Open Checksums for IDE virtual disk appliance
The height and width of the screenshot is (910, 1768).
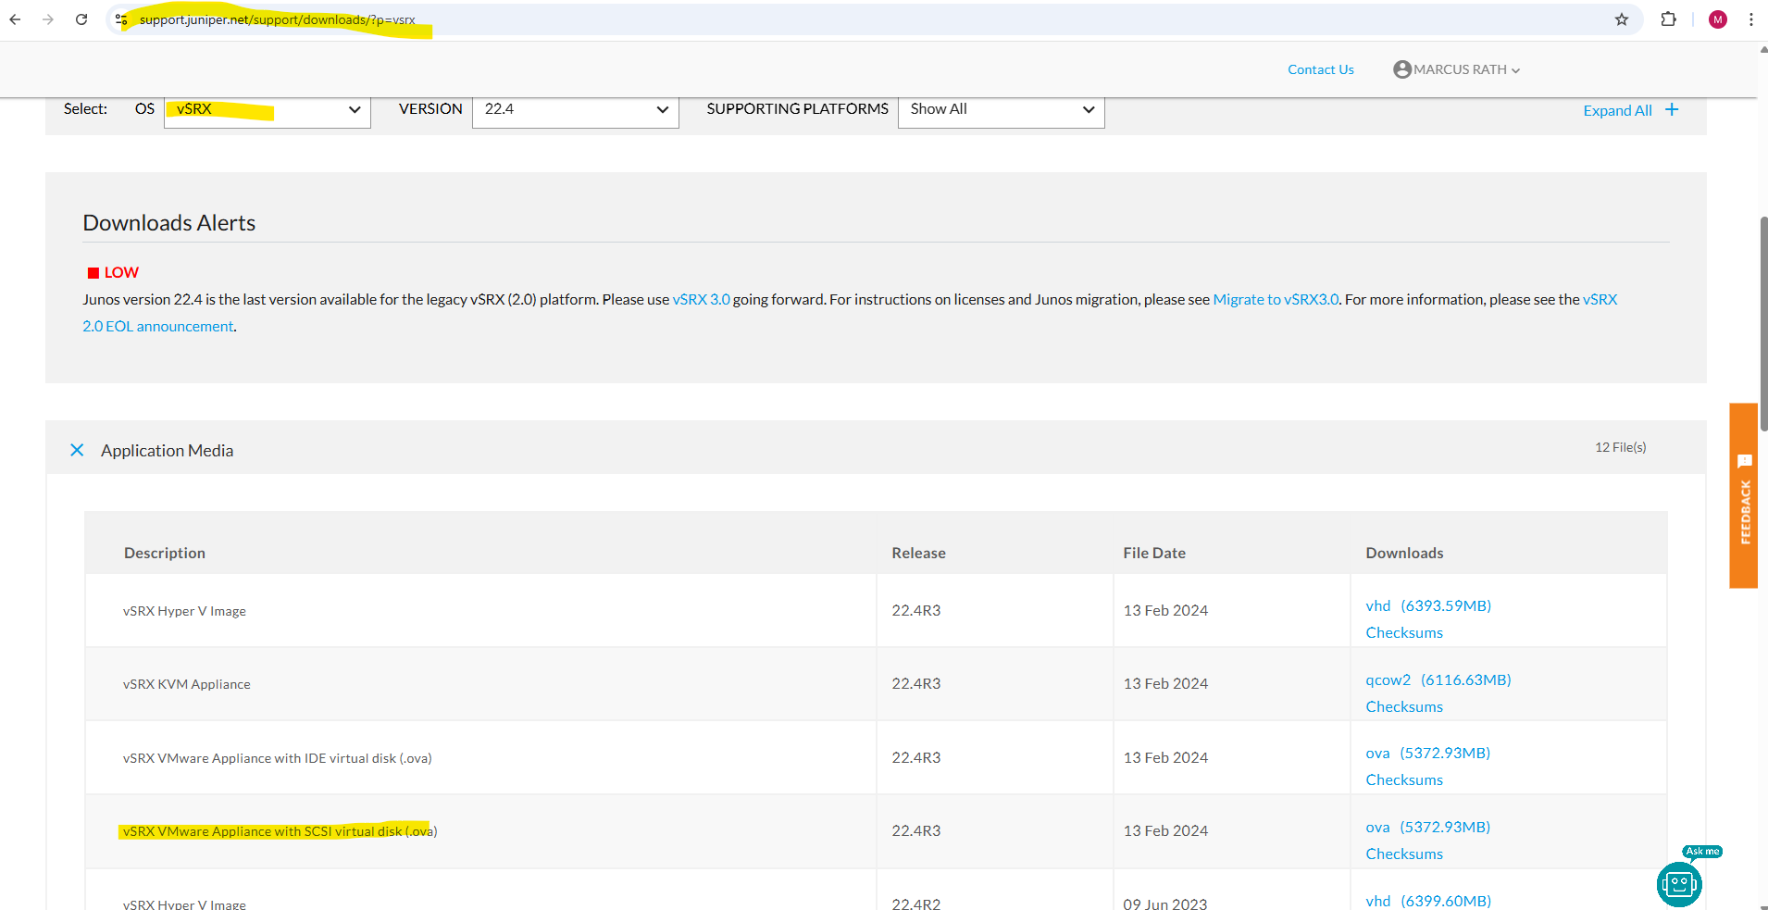pyautogui.click(x=1404, y=779)
